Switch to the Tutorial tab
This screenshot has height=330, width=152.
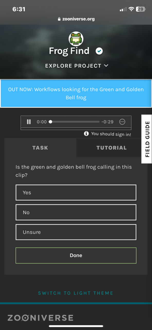point(112,148)
